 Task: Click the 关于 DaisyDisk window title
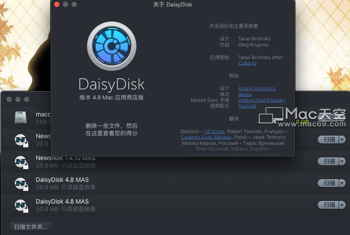pyautogui.click(x=172, y=5)
